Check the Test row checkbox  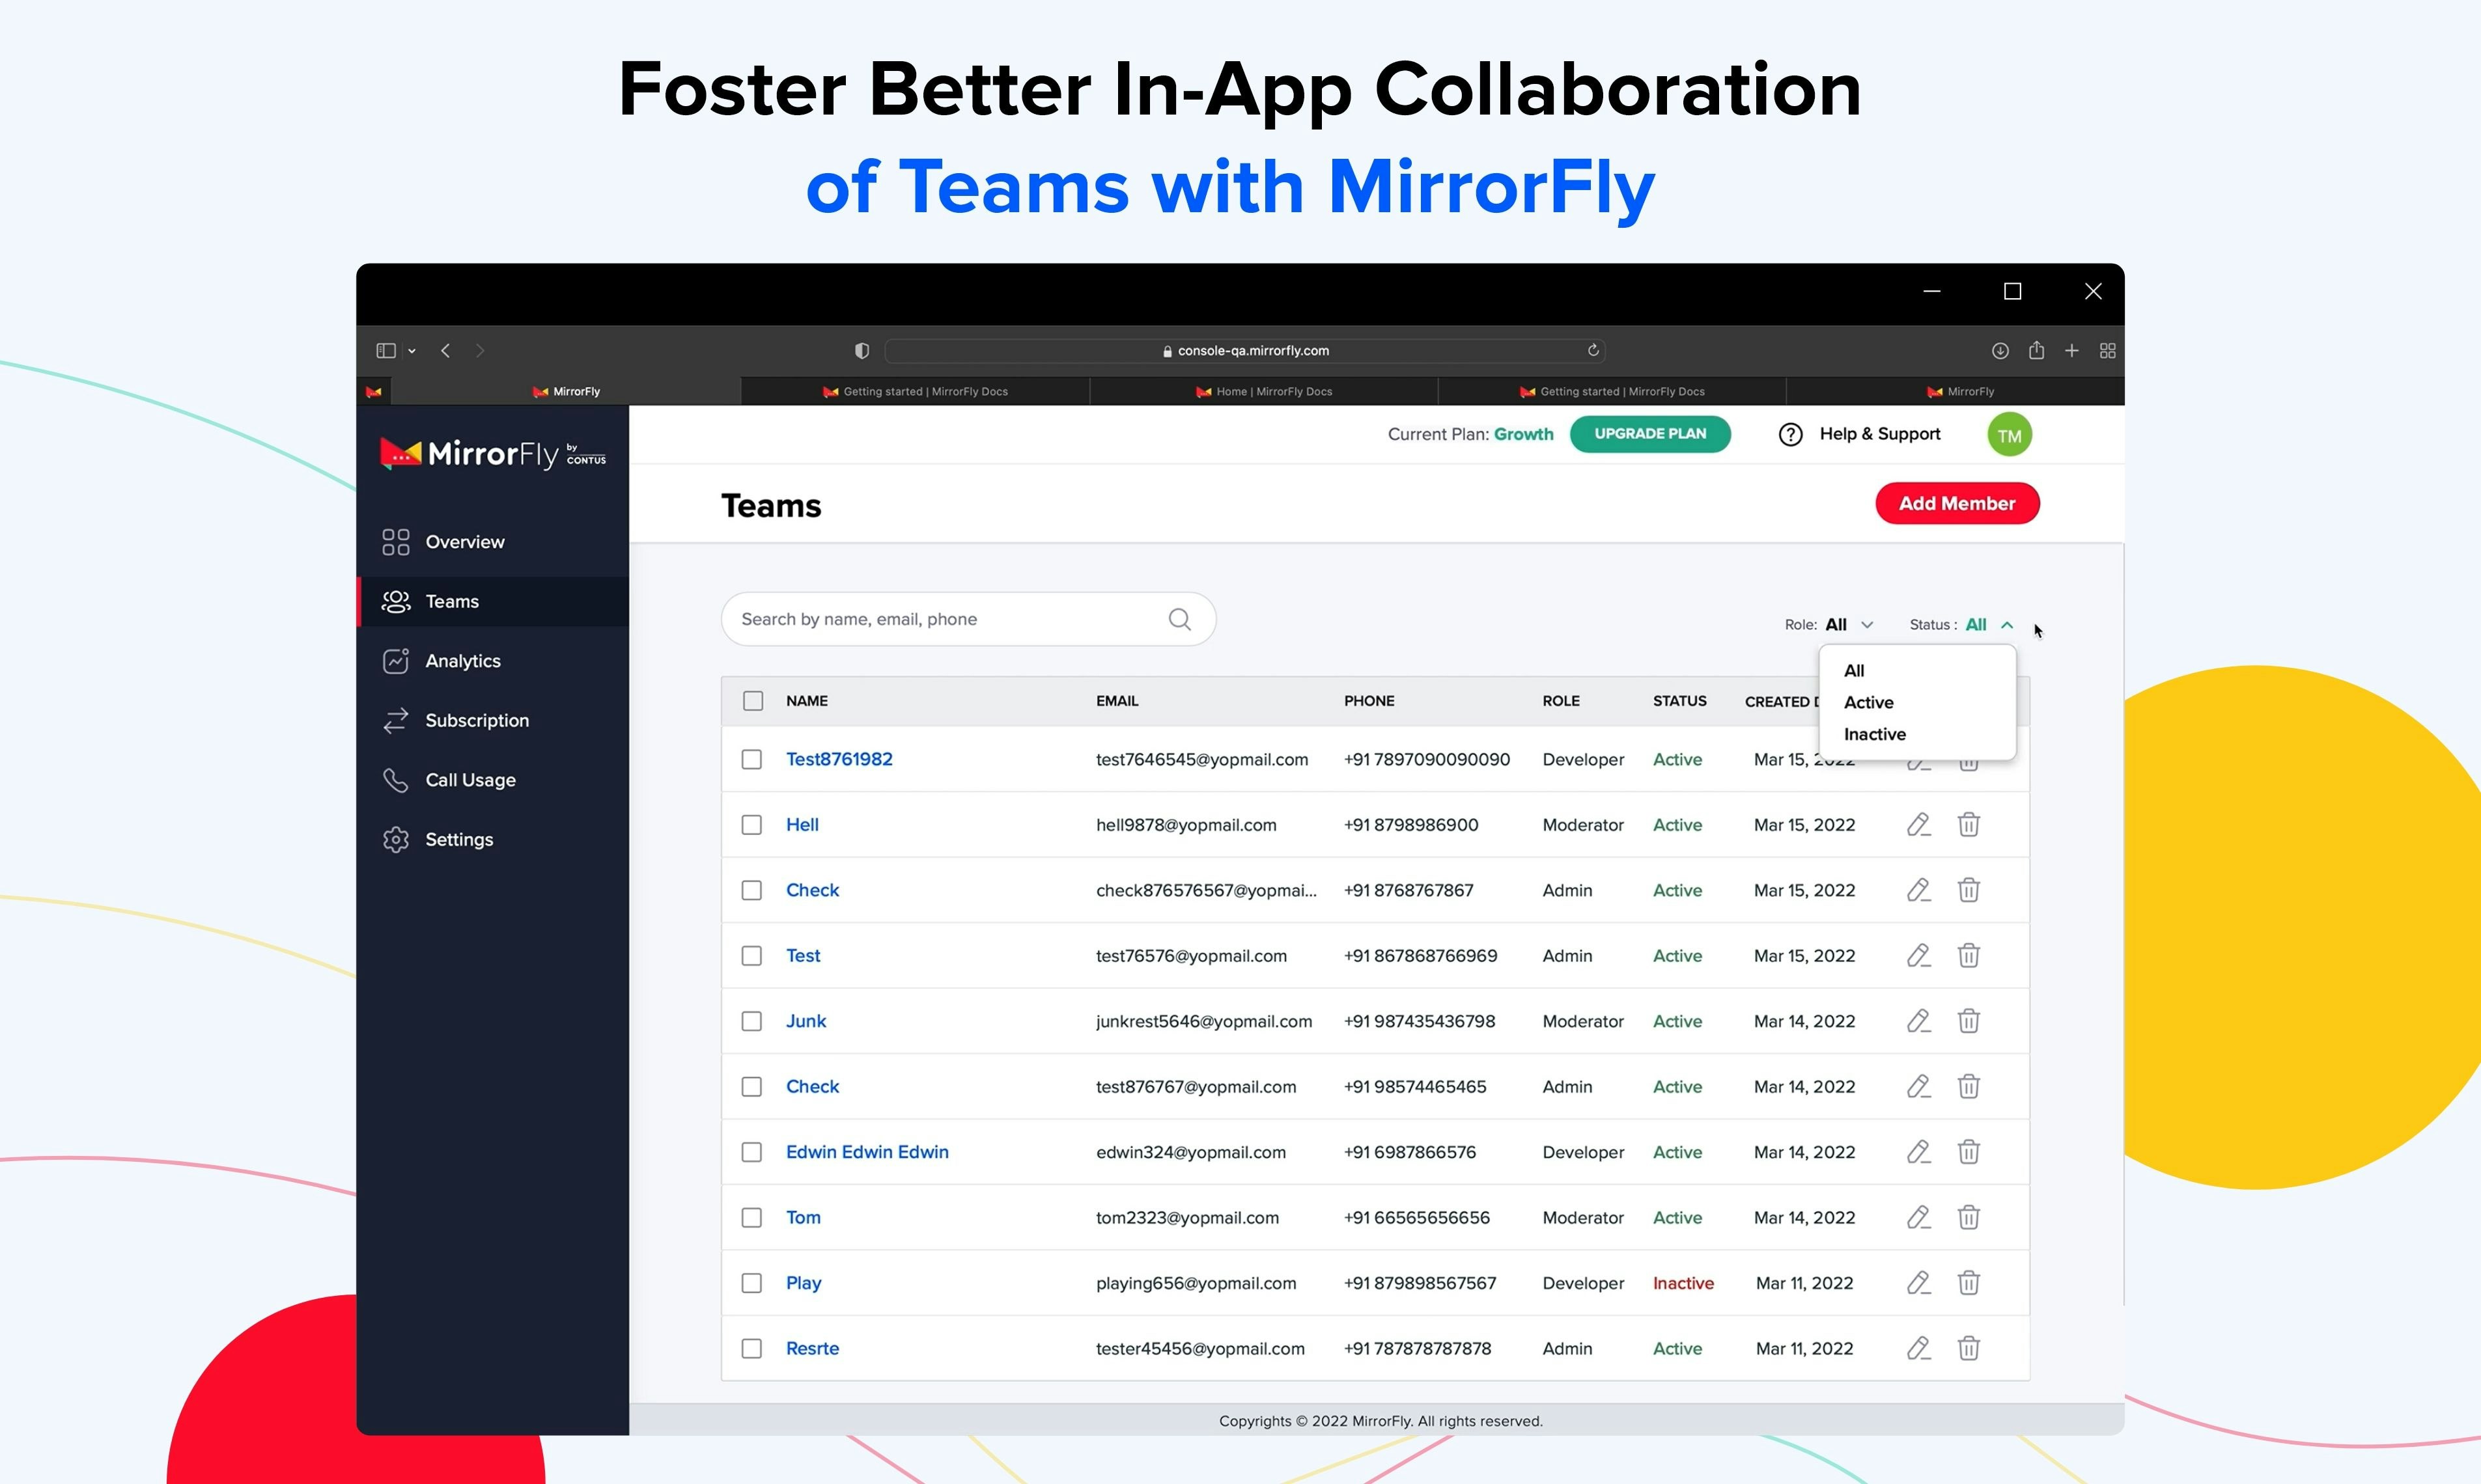click(x=751, y=955)
